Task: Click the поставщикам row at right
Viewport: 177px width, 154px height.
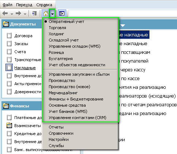Action: pyautogui.click(x=135, y=52)
